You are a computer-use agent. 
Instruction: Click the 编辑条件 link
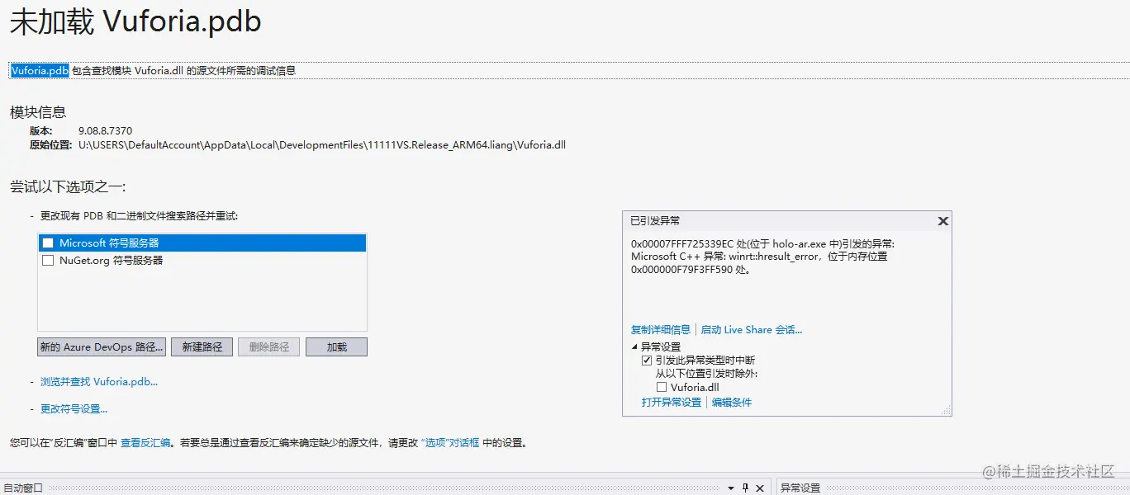click(x=732, y=403)
